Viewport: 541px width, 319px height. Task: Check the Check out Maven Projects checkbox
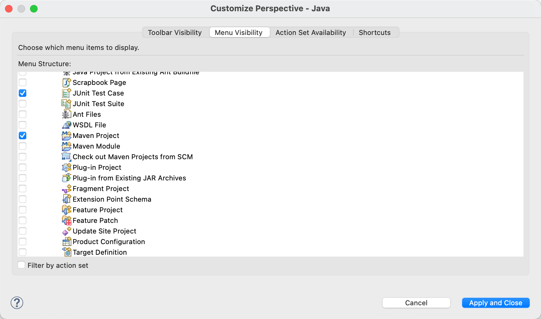click(x=23, y=157)
